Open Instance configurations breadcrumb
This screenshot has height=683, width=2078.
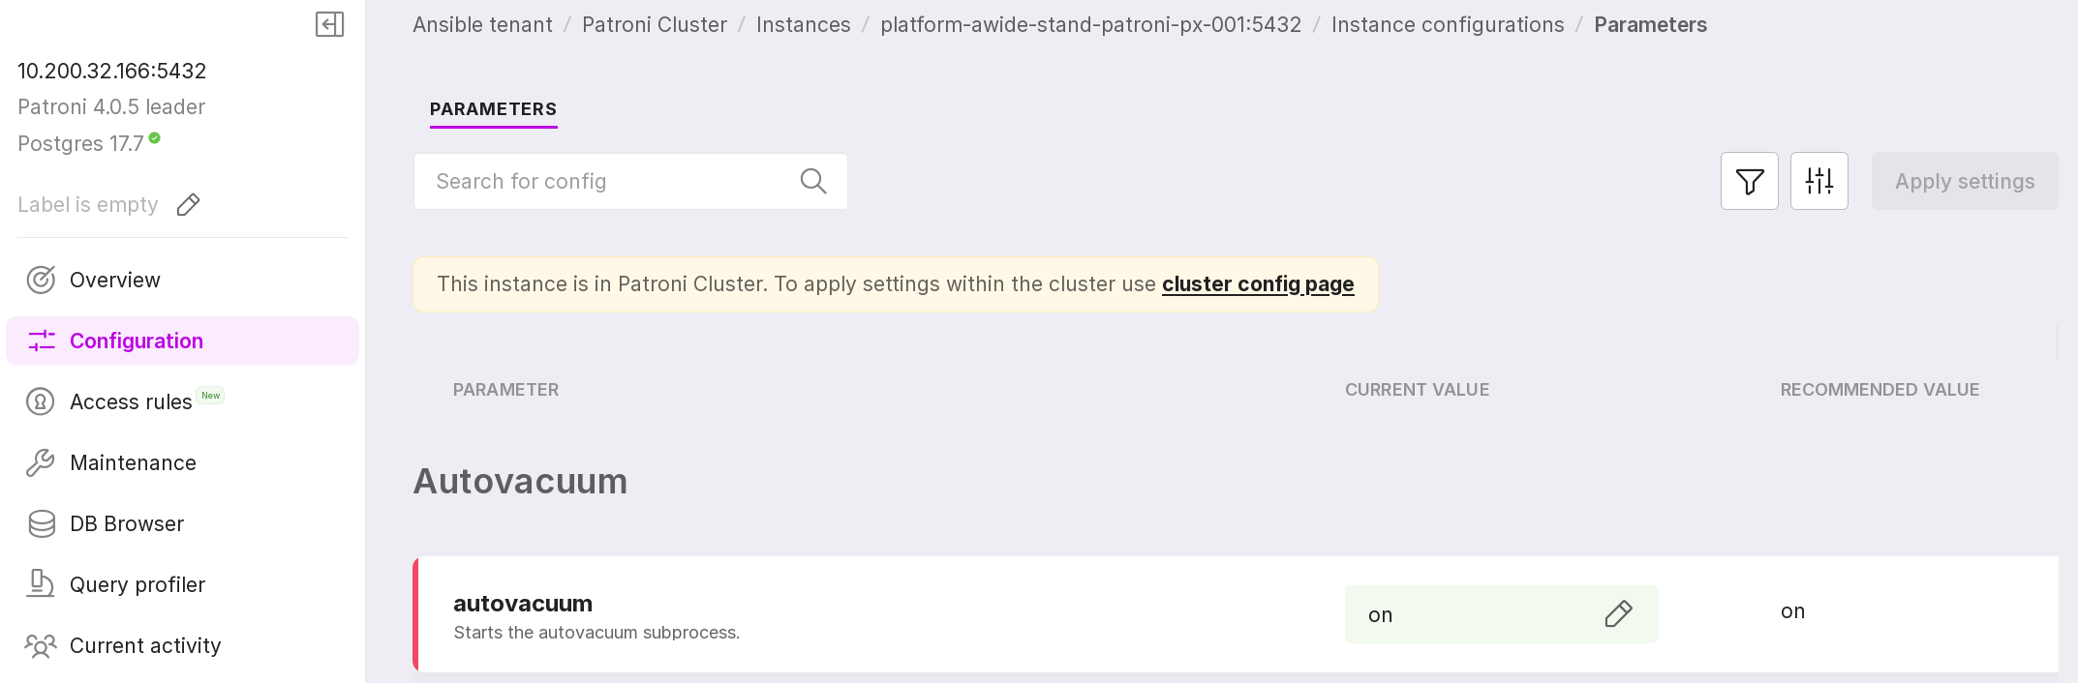pos(1447,25)
